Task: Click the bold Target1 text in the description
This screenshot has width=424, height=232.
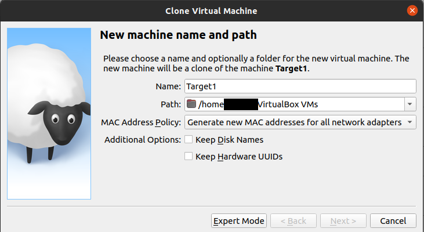Action: [x=292, y=69]
